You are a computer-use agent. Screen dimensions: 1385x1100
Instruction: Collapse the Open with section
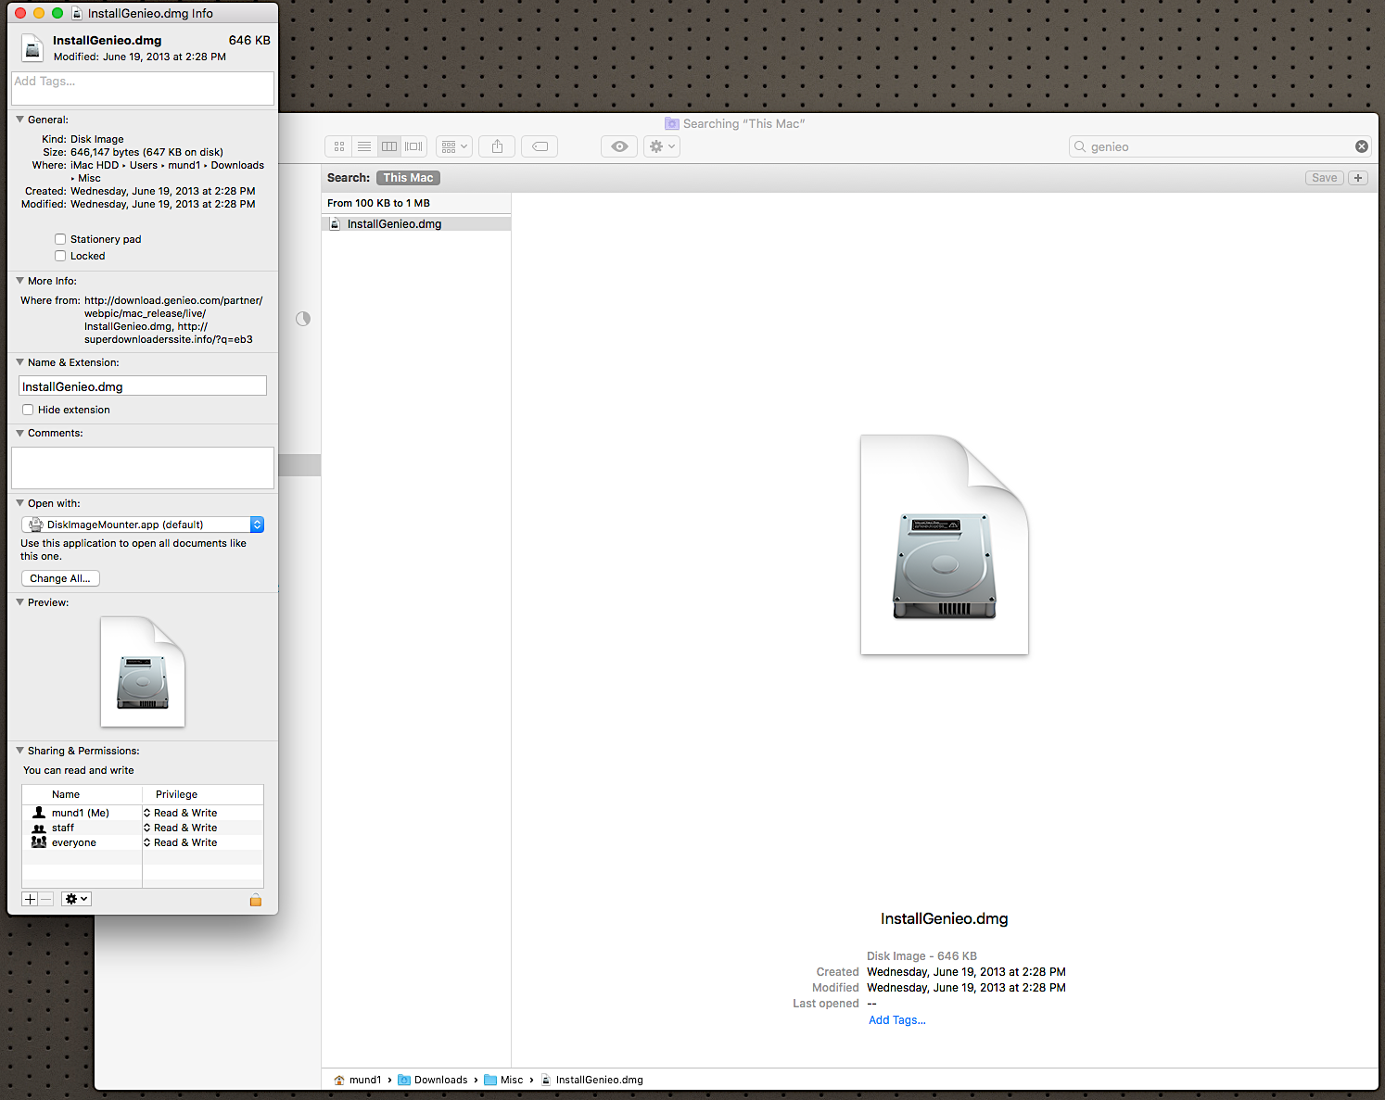[x=20, y=503]
